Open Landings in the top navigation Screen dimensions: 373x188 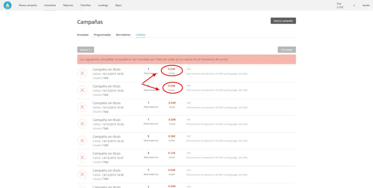tap(103, 5)
